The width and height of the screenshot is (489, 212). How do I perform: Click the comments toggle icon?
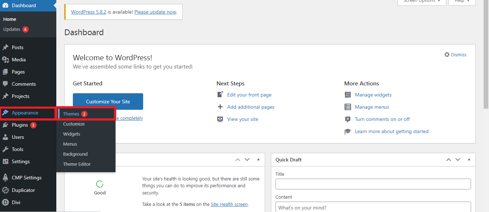tap(348, 119)
